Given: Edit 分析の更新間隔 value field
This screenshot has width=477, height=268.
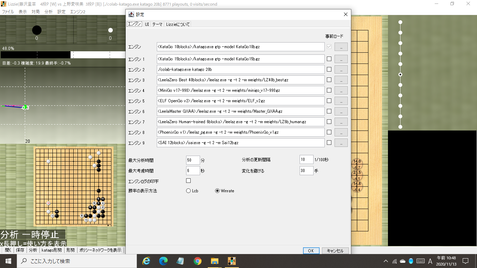Looking at the screenshot, I should coord(307,159).
